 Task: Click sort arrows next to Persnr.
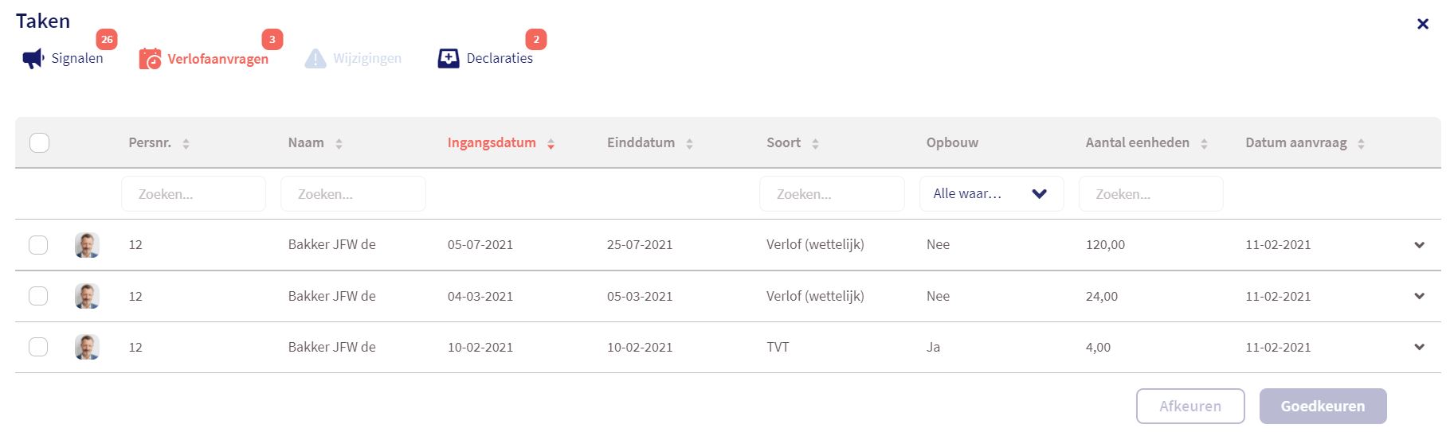click(186, 144)
